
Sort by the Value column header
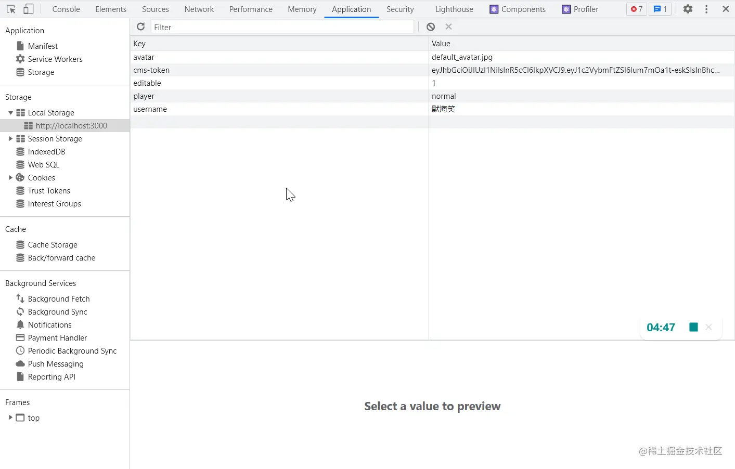click(582, 44)
